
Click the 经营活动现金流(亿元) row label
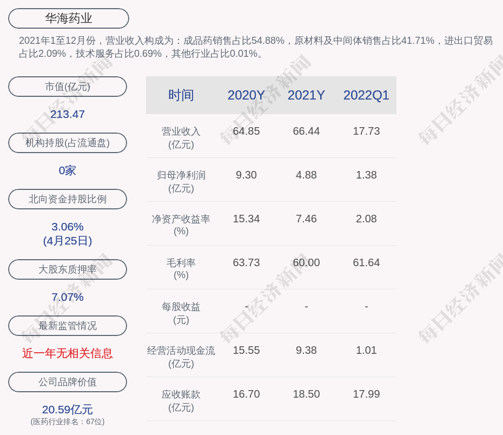(181, 357)
